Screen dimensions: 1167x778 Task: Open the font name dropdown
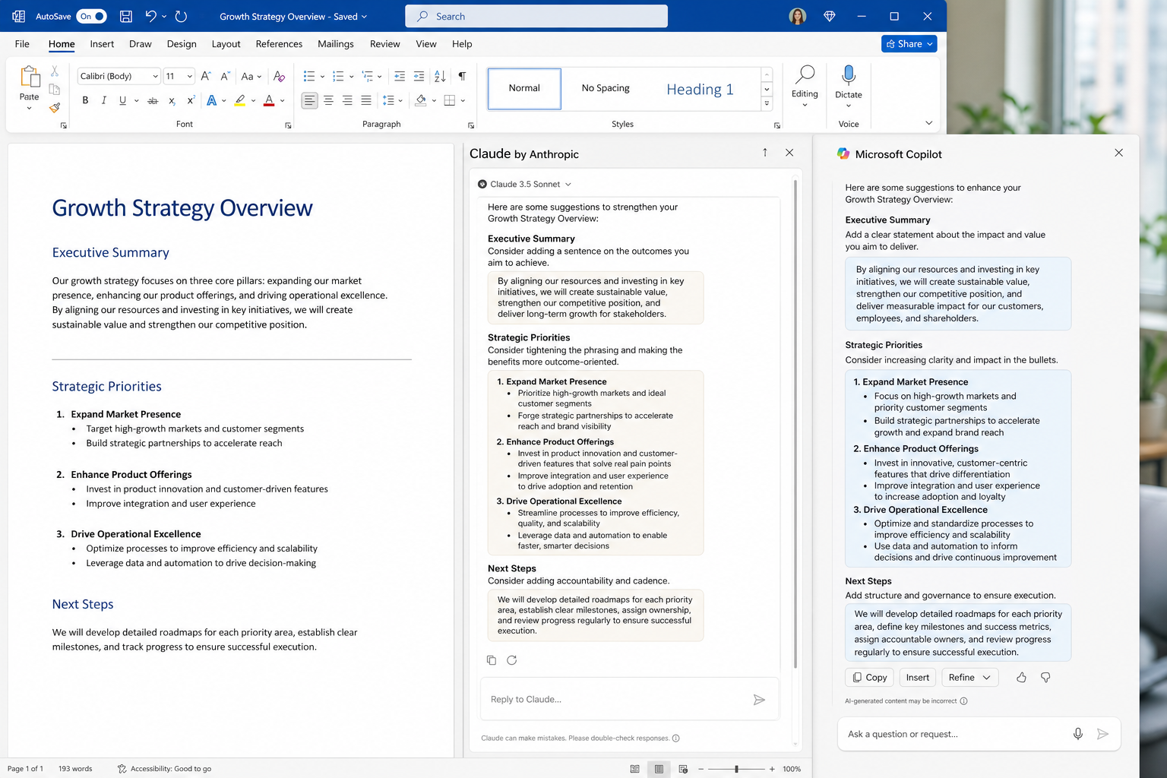click(155, 76)
